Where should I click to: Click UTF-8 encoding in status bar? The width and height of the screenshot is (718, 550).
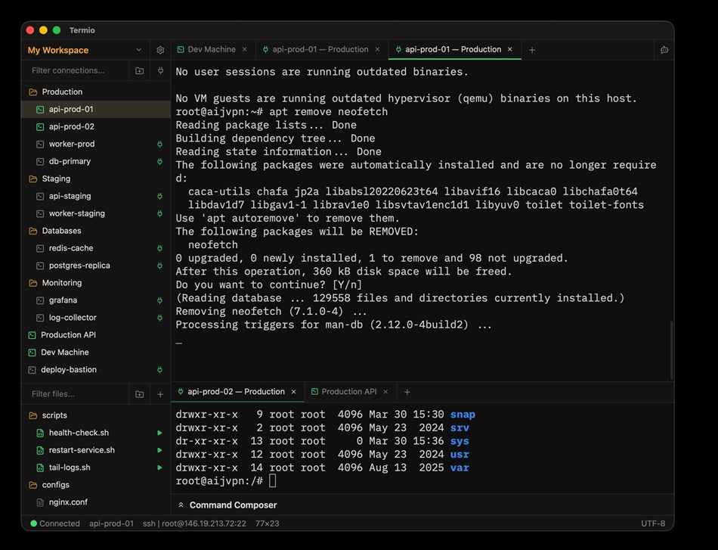(x=653, y=524)
